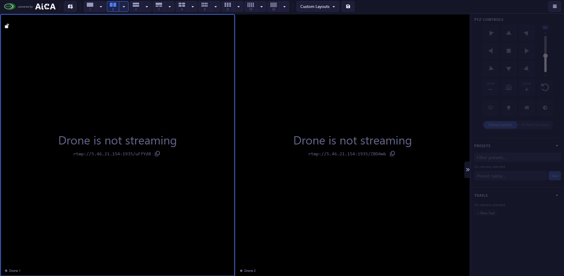
Task: Toggle the contrast half-circle button
Action: (x=545, y=108)
